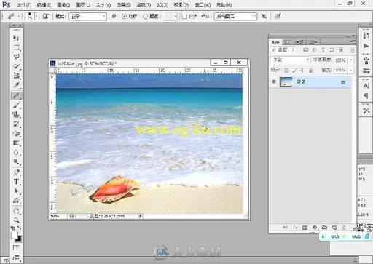This screenshot has height=264, width=373.
Task: Select the Rectangular Marquee tool
Action: (16, 47)
